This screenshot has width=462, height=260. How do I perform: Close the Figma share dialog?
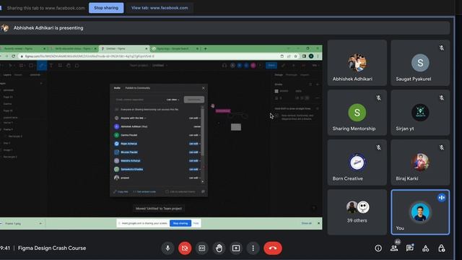click(x=204, y=88)
